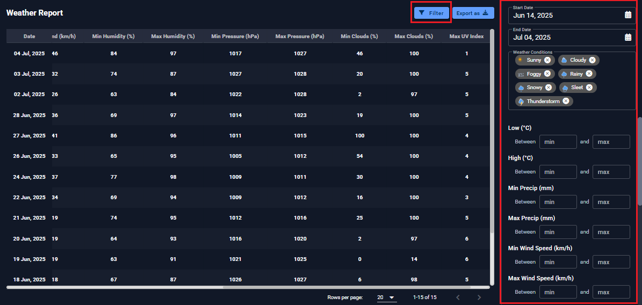Click the High (°C) min input
Viewport: 642px width, 305px height.
pyautogui.click(x=558, y=171)
